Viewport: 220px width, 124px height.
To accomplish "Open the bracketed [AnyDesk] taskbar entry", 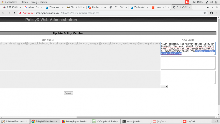I will (x=166, y=122).
